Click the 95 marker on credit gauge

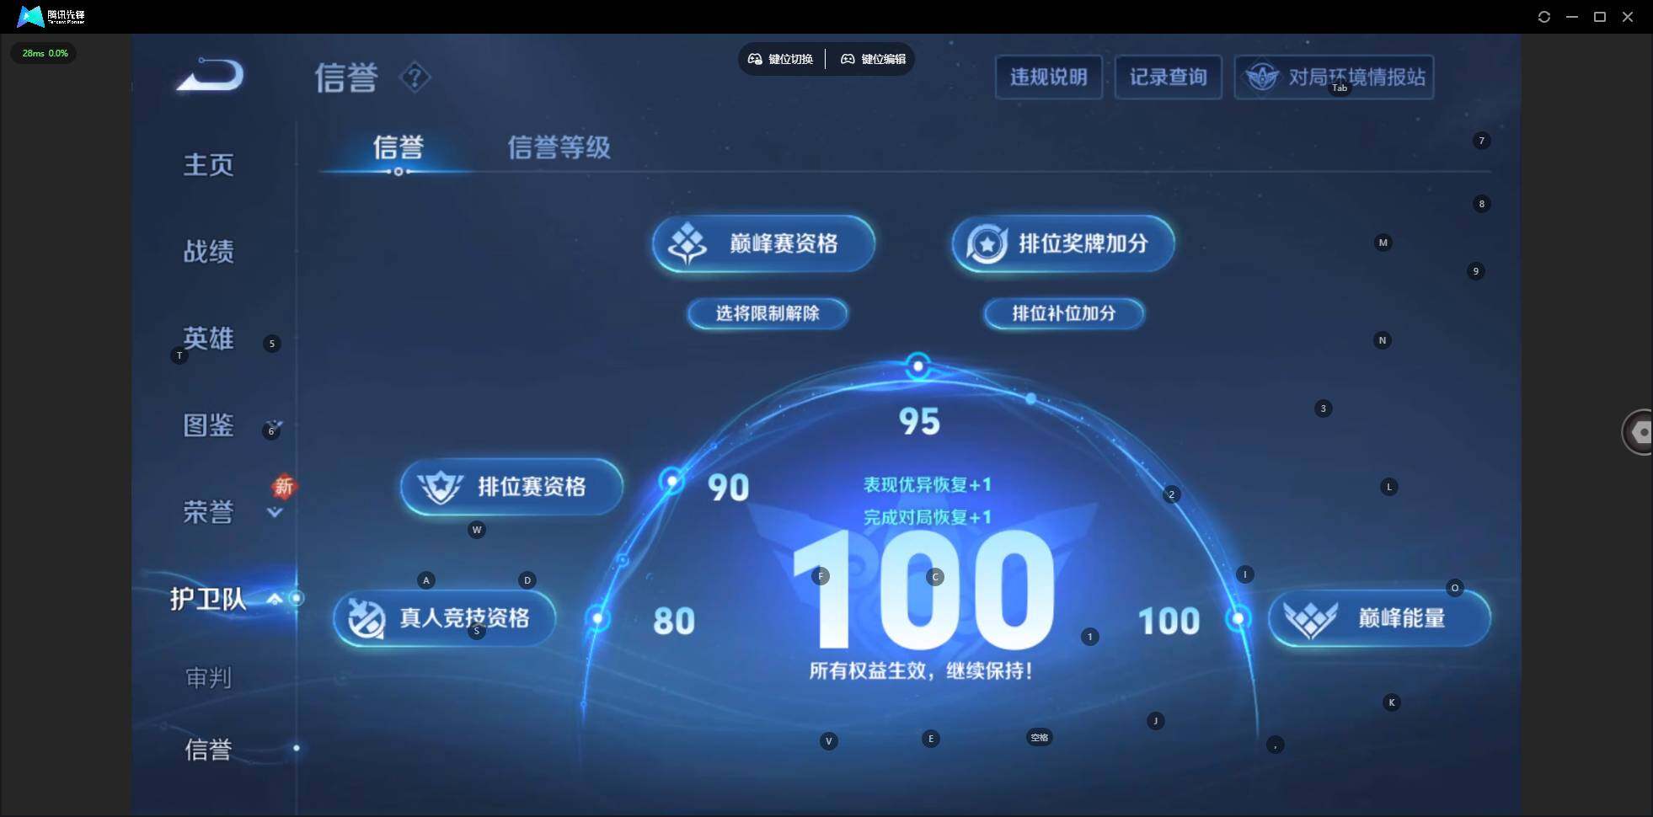919,365
